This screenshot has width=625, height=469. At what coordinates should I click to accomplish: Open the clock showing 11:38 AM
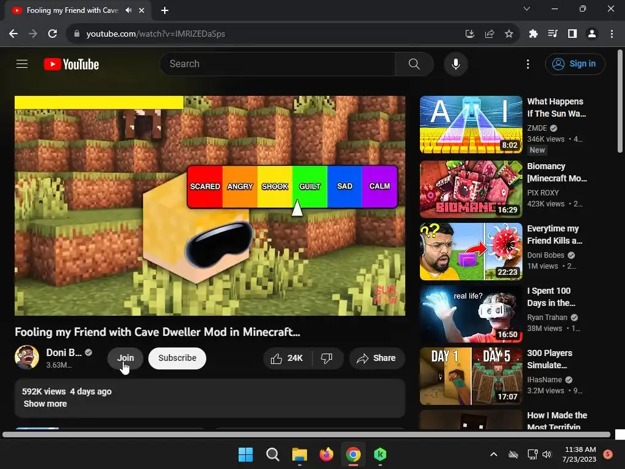[x=579, y=454]
